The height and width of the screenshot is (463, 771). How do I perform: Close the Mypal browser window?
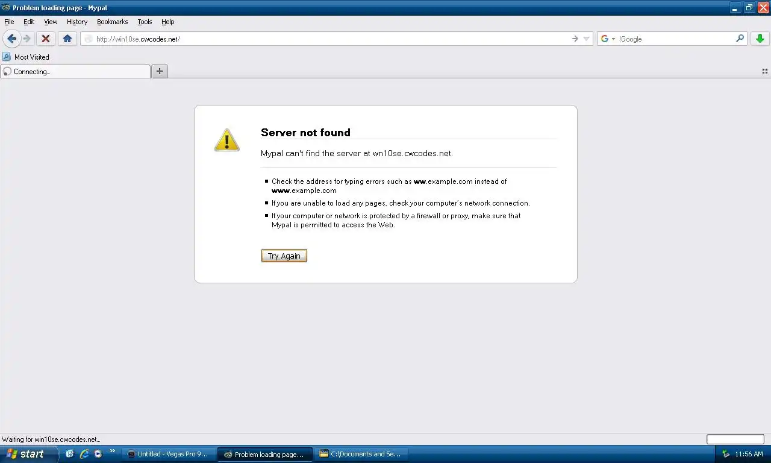[x=763, y=8]
